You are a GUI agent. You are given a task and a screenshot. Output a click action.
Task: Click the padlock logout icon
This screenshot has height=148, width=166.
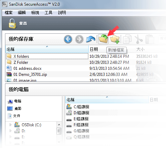click(12, 23)
